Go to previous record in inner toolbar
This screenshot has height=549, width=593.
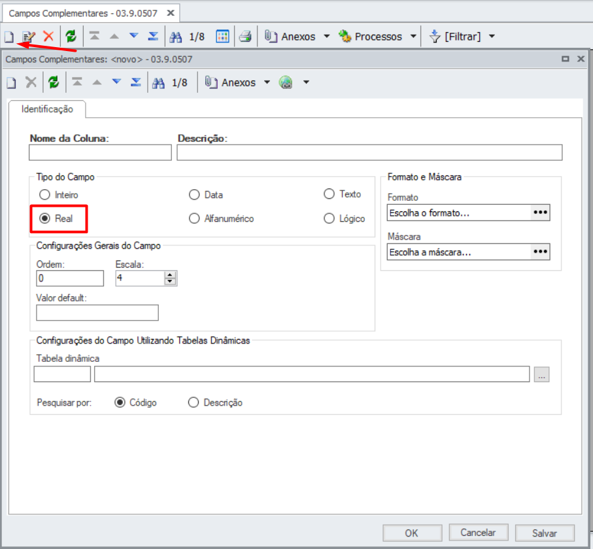click(97, 82)
